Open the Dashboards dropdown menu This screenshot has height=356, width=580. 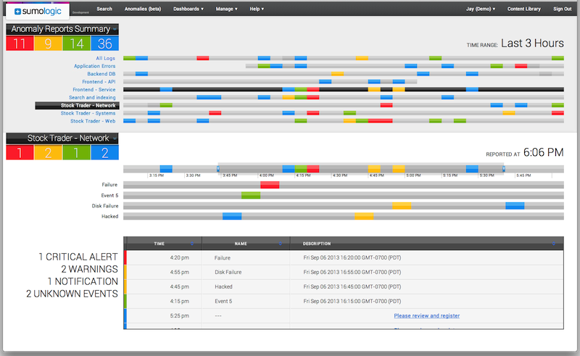(x=188, y=9)
